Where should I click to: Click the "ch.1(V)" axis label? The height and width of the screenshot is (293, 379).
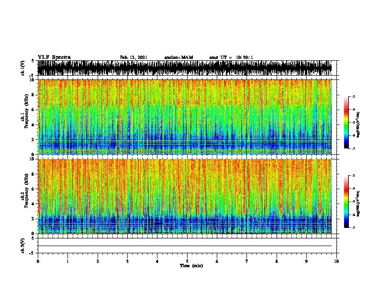(22, 68)
